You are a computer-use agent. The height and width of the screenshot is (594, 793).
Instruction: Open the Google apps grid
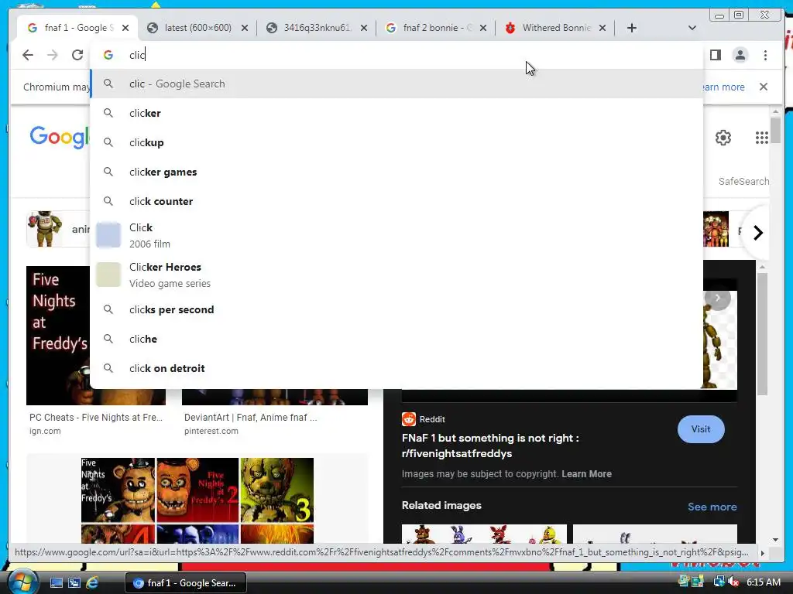tap(762, 138)
